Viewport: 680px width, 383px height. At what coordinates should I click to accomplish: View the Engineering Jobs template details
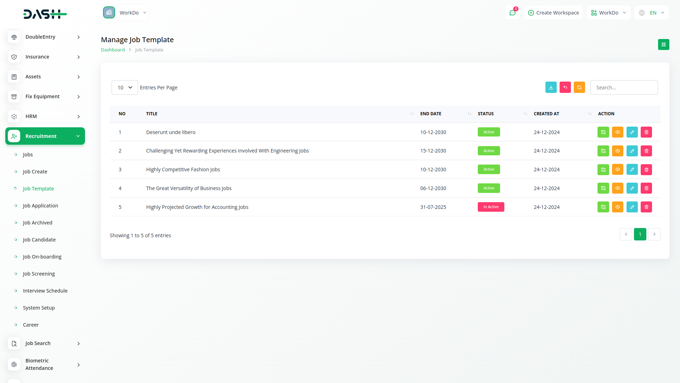click(617, 151)
